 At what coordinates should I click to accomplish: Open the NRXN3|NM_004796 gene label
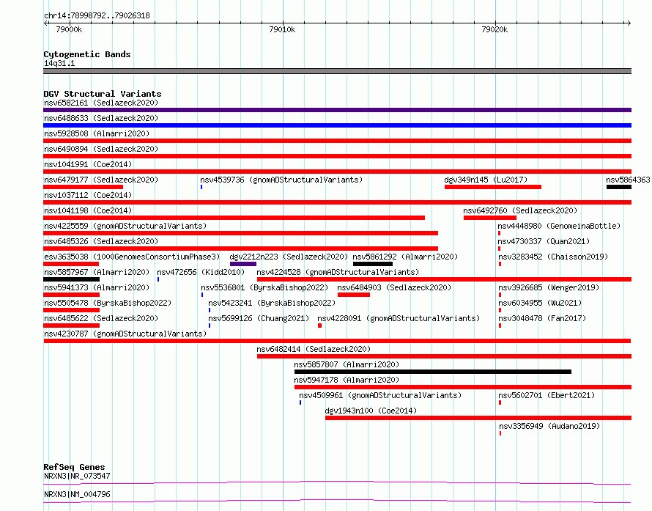coord(77,494)
